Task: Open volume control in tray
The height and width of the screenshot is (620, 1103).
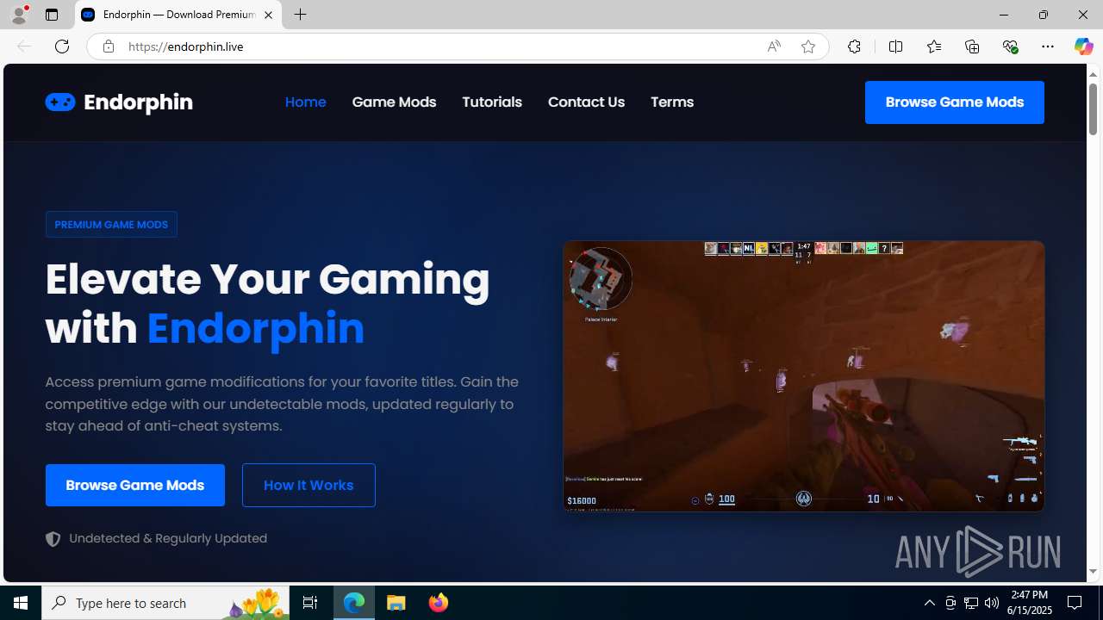Action: click(x=992, y=603)
